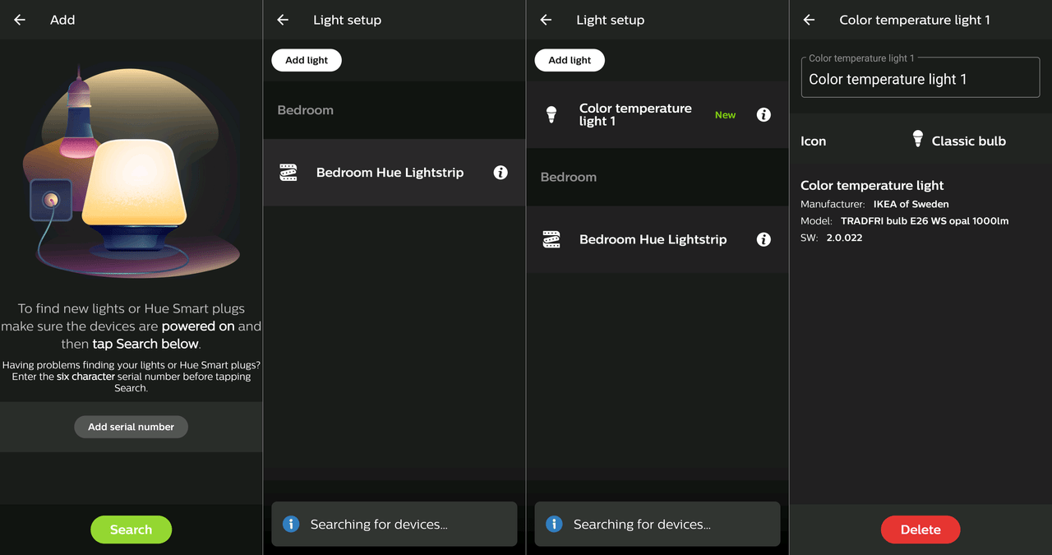The height and width of the screenshot is (555, 1052).
Task: Go back from the Add screen
Action: coord(20,20)
